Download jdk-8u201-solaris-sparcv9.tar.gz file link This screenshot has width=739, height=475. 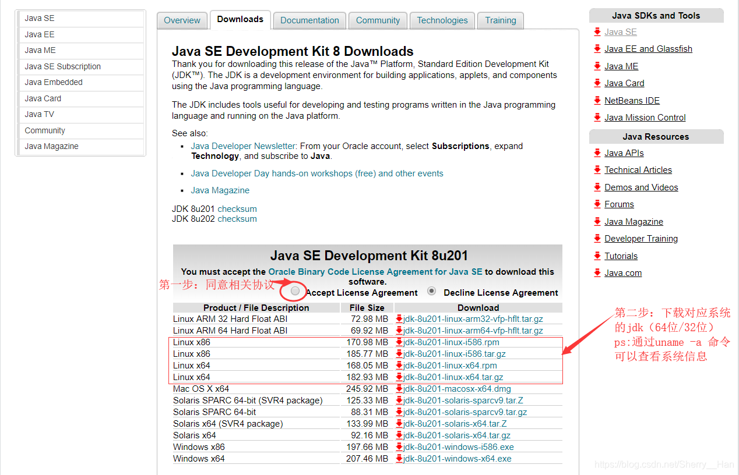465,412
